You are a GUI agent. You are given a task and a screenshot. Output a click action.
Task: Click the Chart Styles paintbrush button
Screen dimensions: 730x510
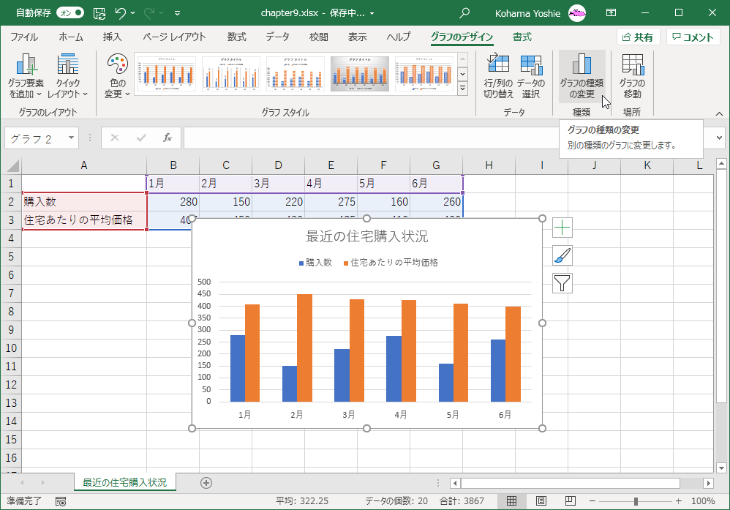[x=562, y=255]
